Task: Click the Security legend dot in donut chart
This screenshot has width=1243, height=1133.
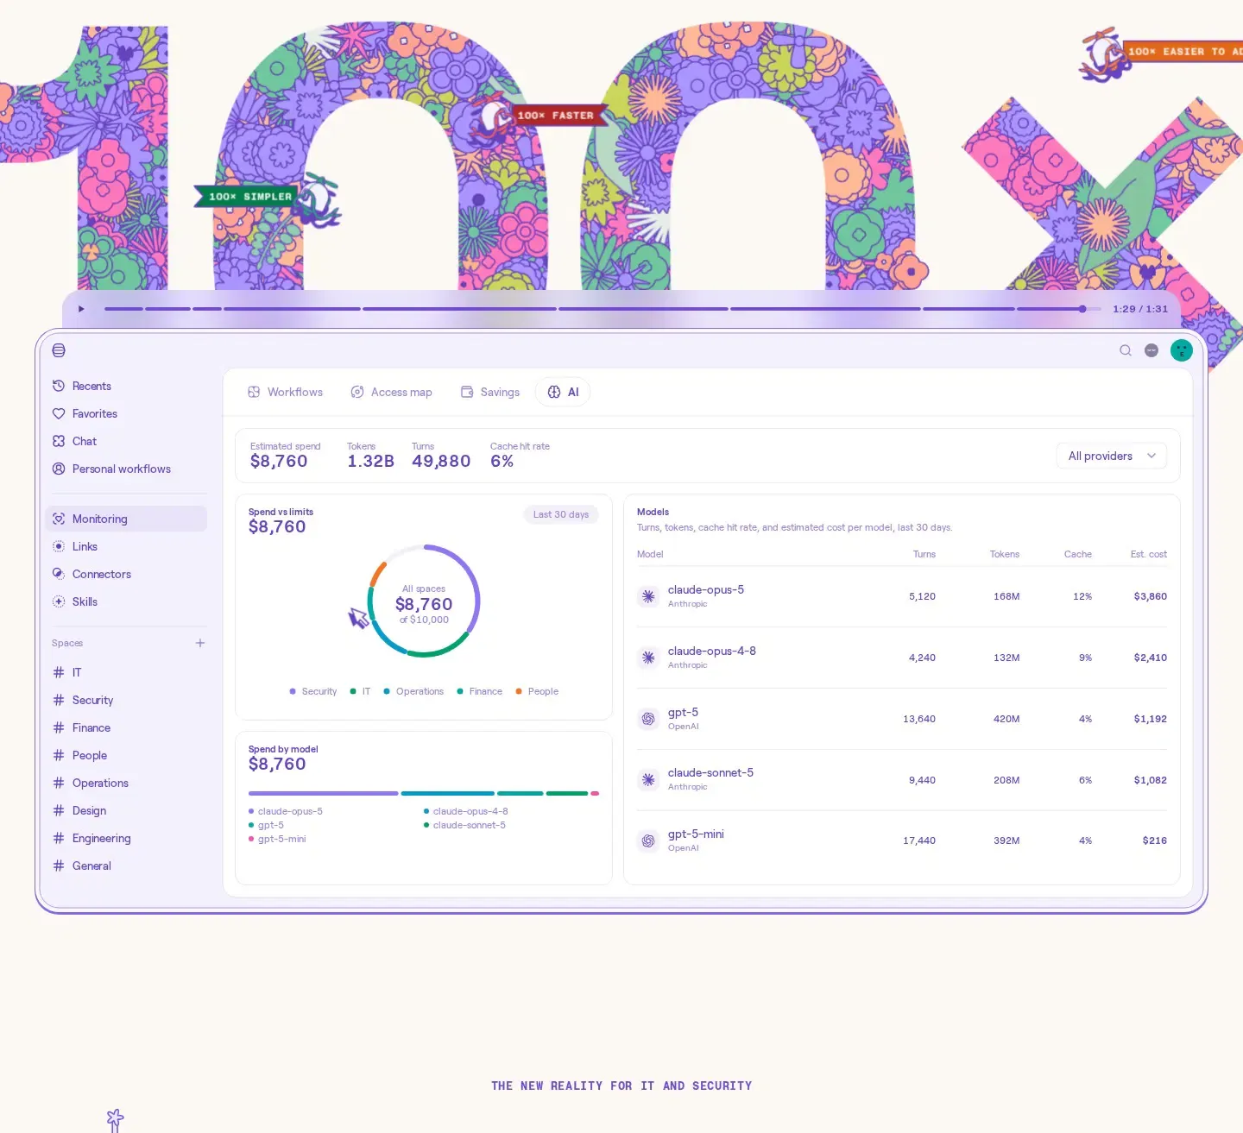Action: coord(293,691)
